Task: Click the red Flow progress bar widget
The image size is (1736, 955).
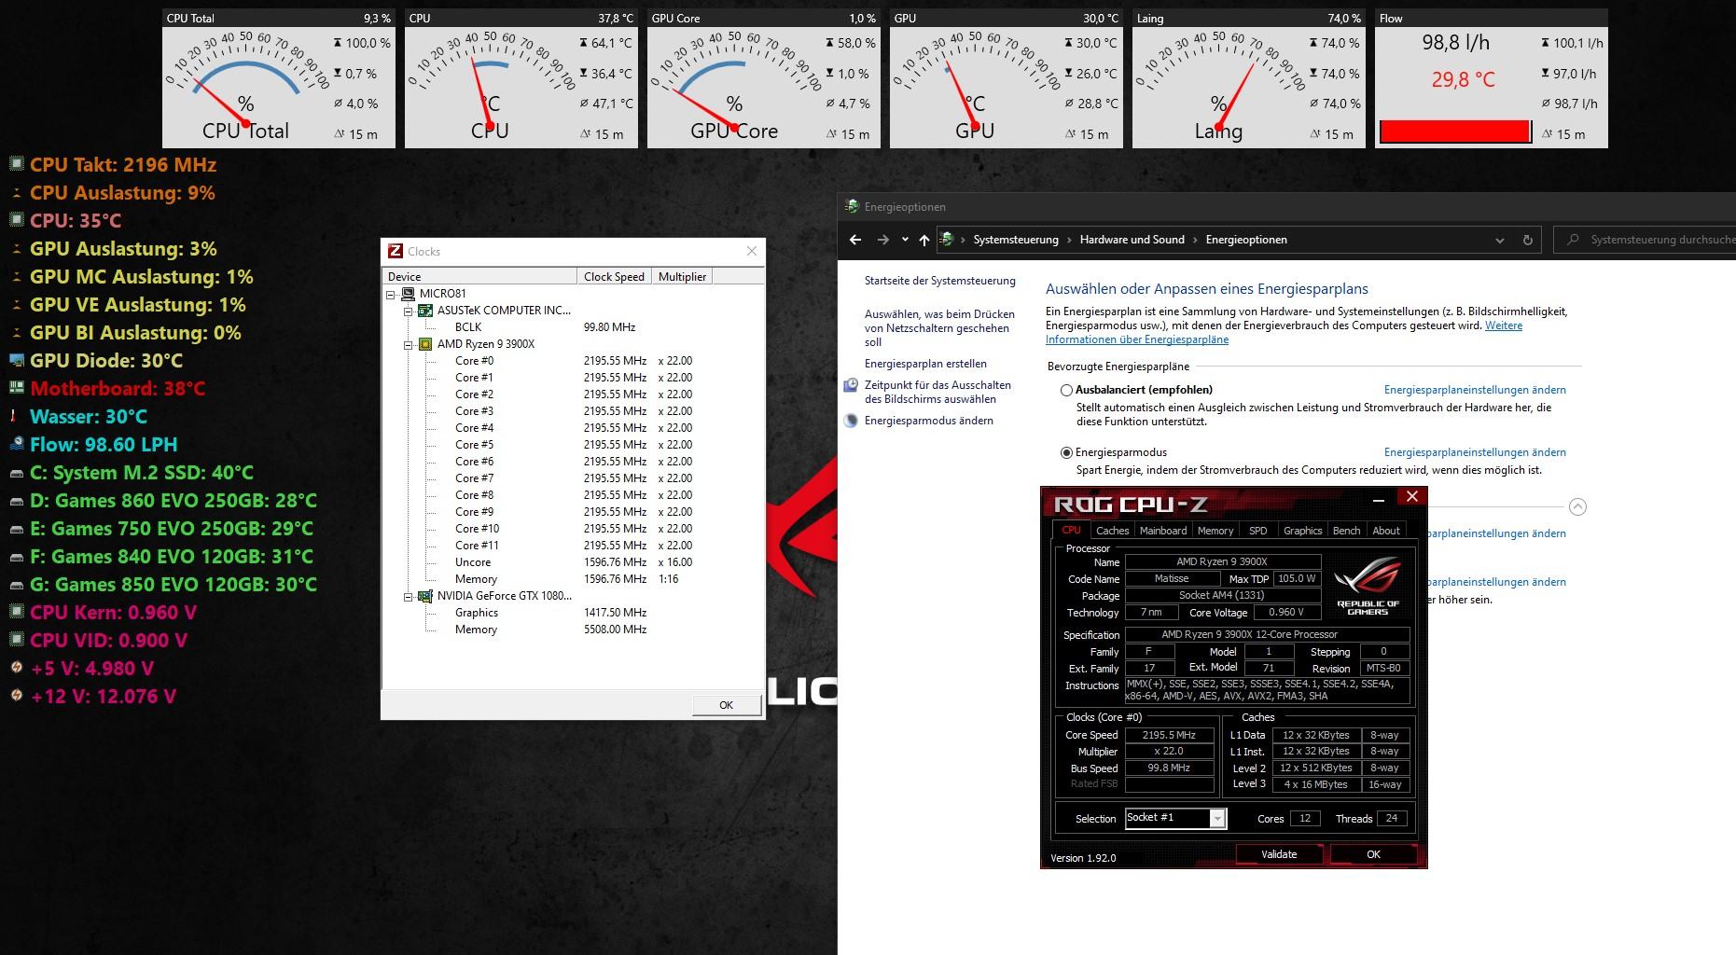Action: click(1455, 131)
